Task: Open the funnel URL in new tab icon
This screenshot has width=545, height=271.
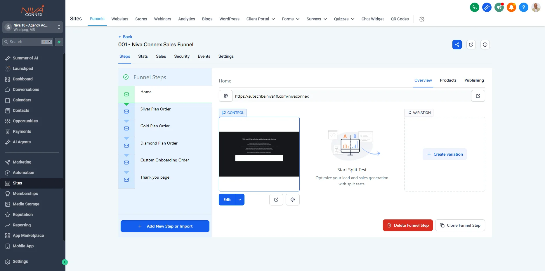Action: (478, 96)
